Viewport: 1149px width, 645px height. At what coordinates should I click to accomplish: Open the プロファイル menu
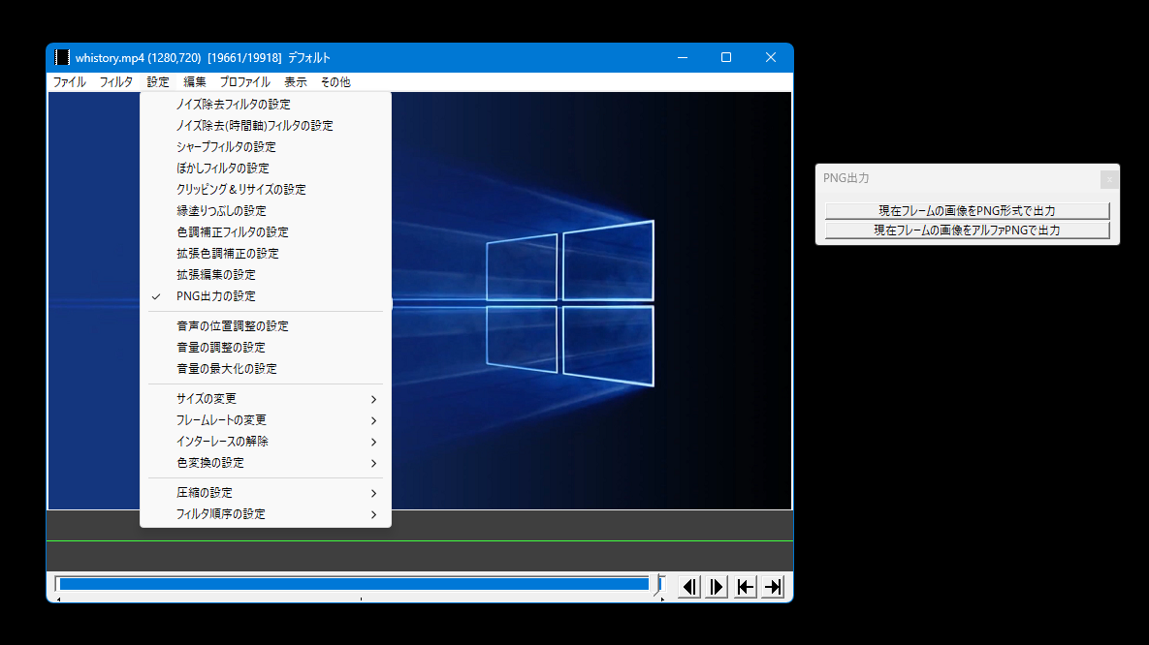[244, 82]
